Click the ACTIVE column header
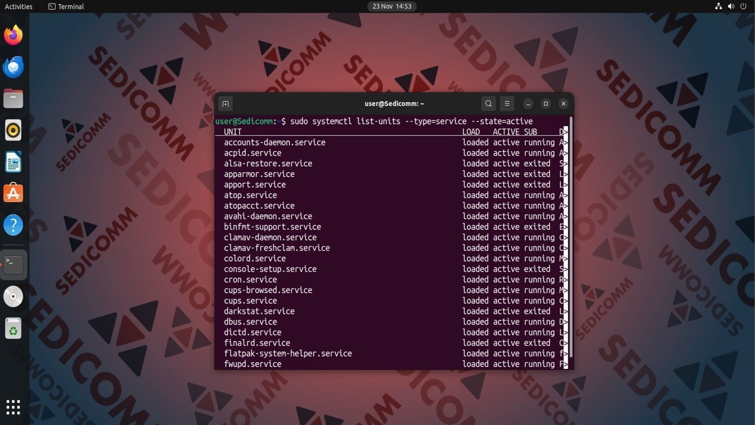755x425 pixels. coord(506,132)
